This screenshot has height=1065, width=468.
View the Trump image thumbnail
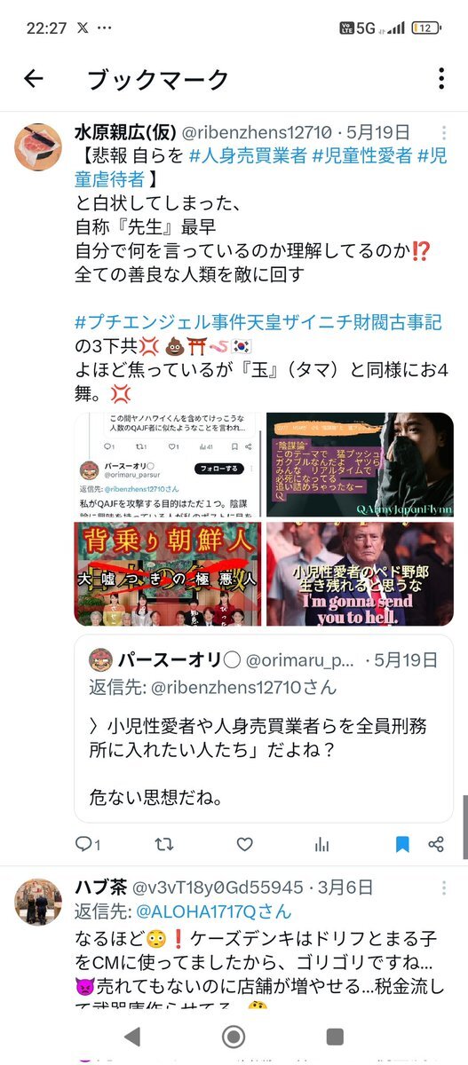click(360, 573)
